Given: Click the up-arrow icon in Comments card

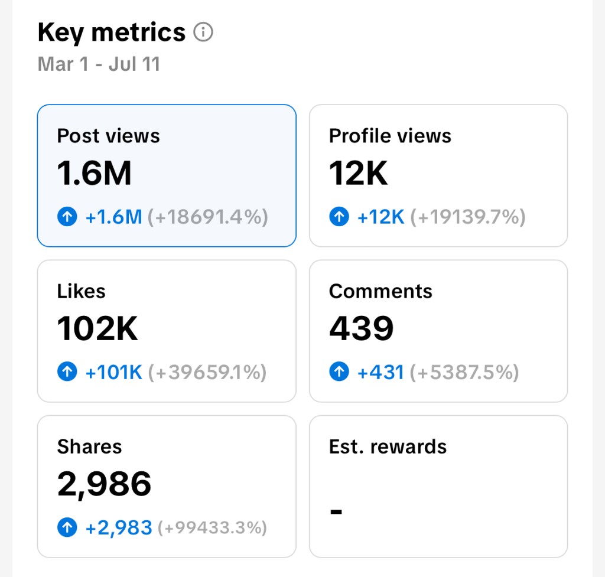Looking at the screenshot, I should tap(339, 372).
